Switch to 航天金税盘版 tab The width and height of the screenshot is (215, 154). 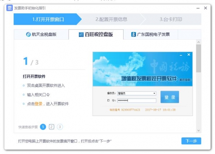click(x=41, y=34)
